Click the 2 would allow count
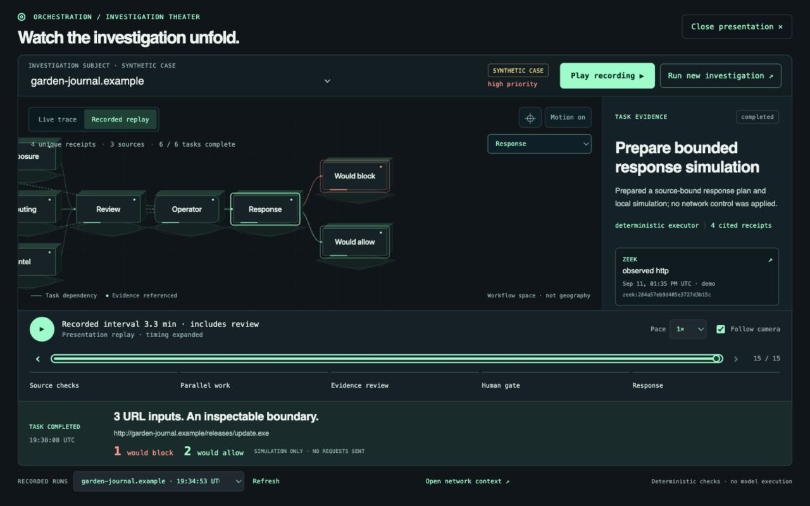The height and width of the screenshot is (506, 810). point(213,452)
